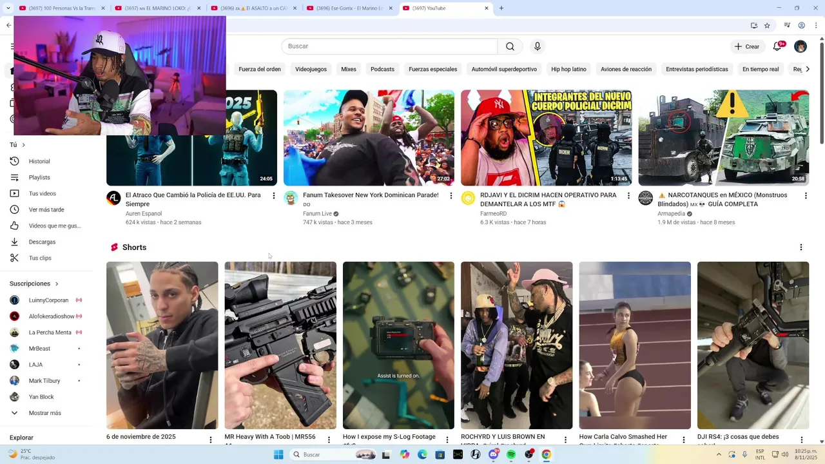Open Chrome three-dot menu
This screenshot has height=464, width=825.
[x=817, y=25]
